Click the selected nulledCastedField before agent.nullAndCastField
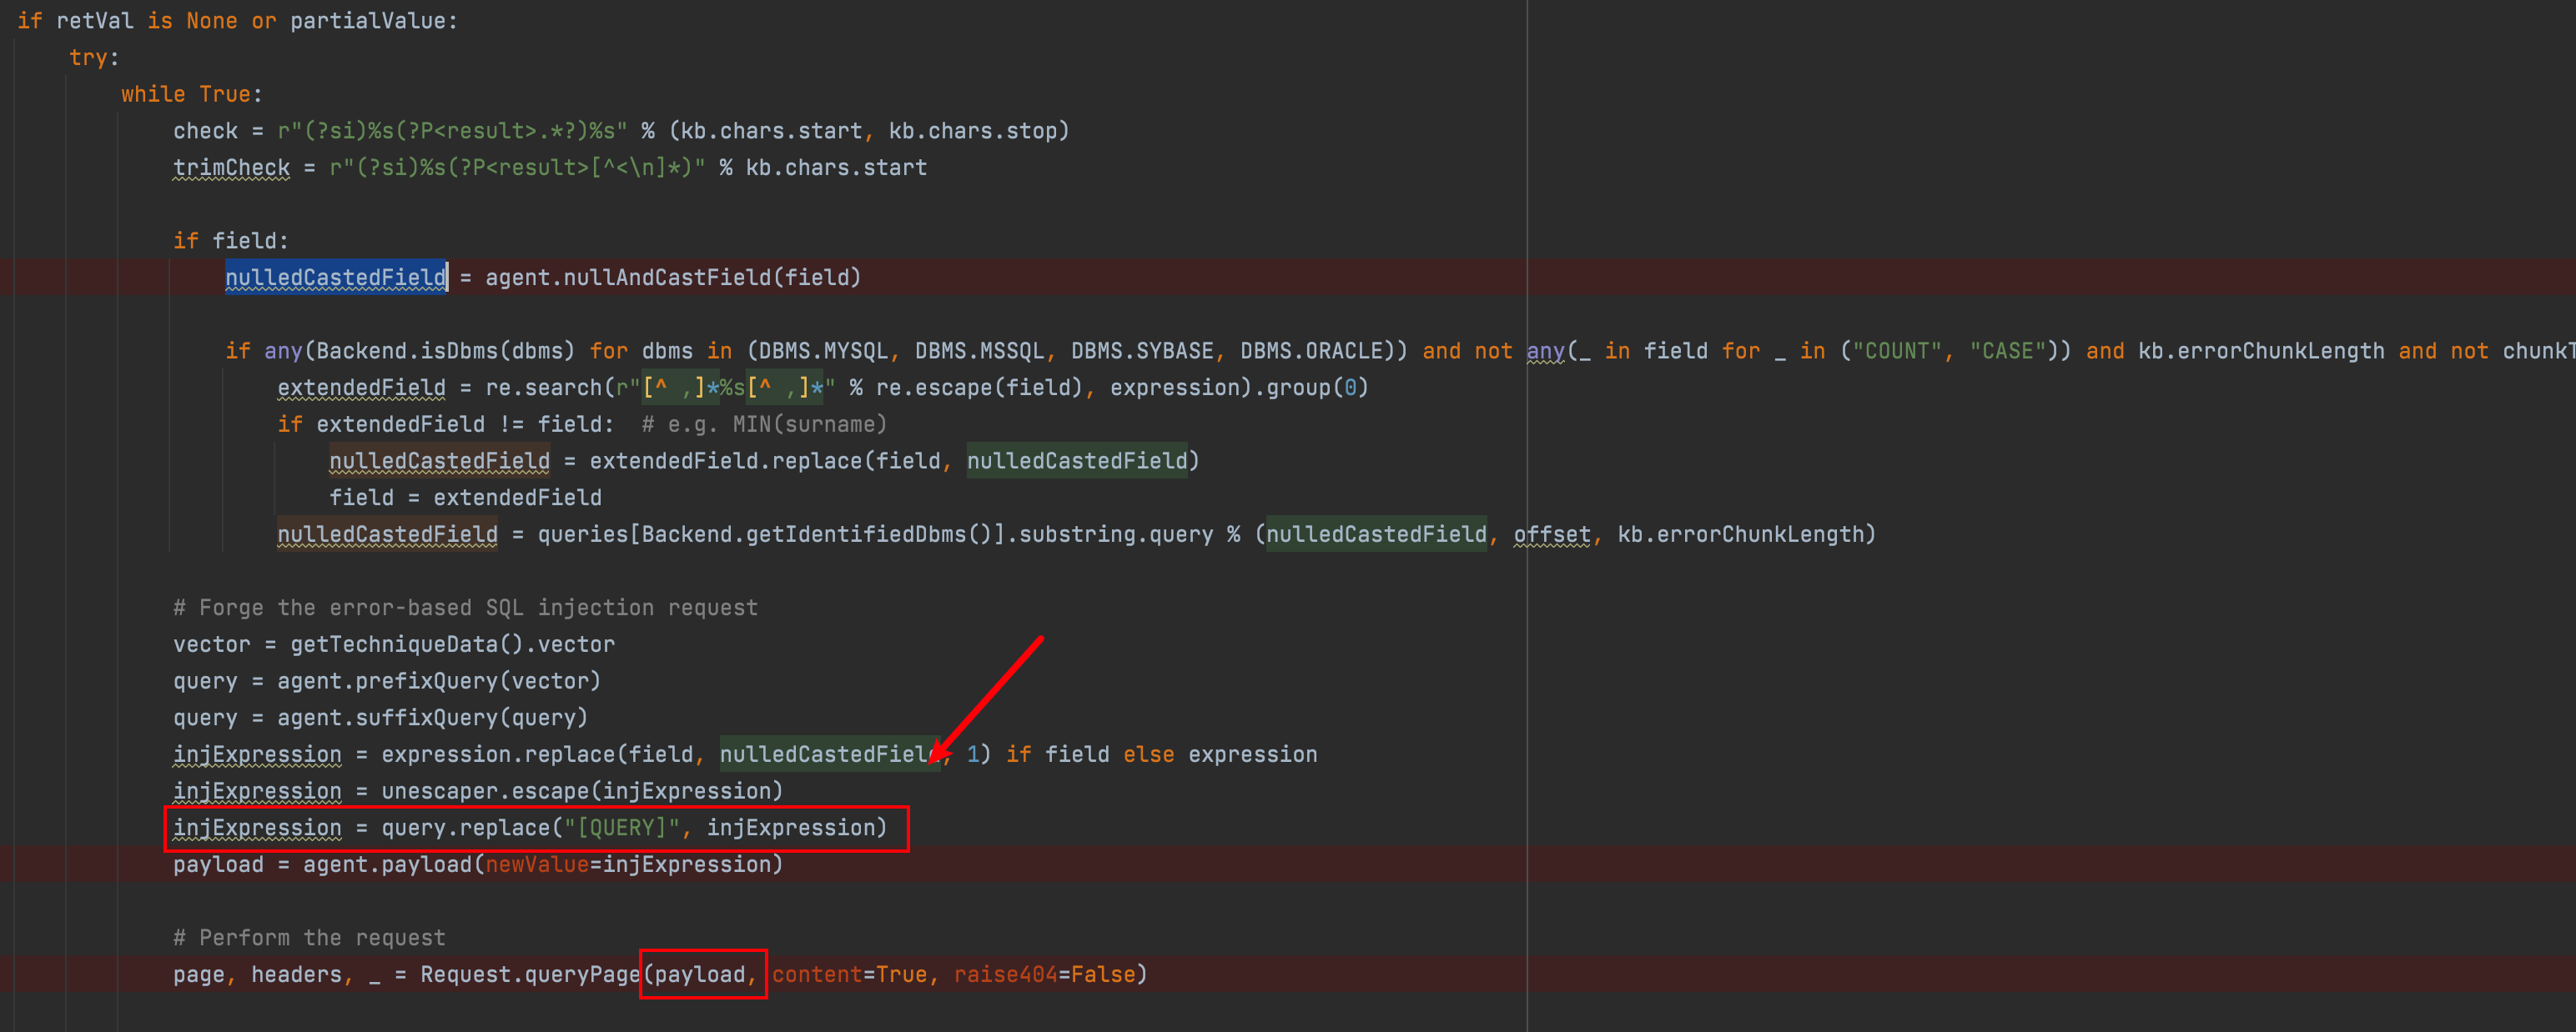 (335, 278)
